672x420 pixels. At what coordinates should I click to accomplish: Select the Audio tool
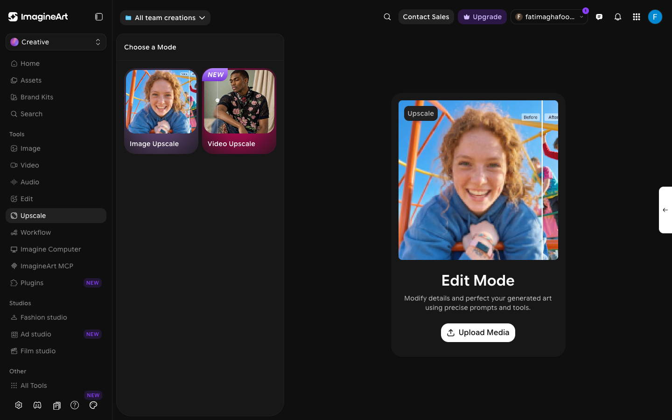(x=56, y=182)
